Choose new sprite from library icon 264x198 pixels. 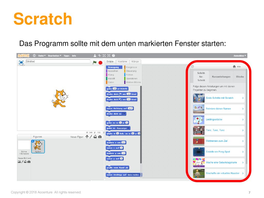pos(87,137)
